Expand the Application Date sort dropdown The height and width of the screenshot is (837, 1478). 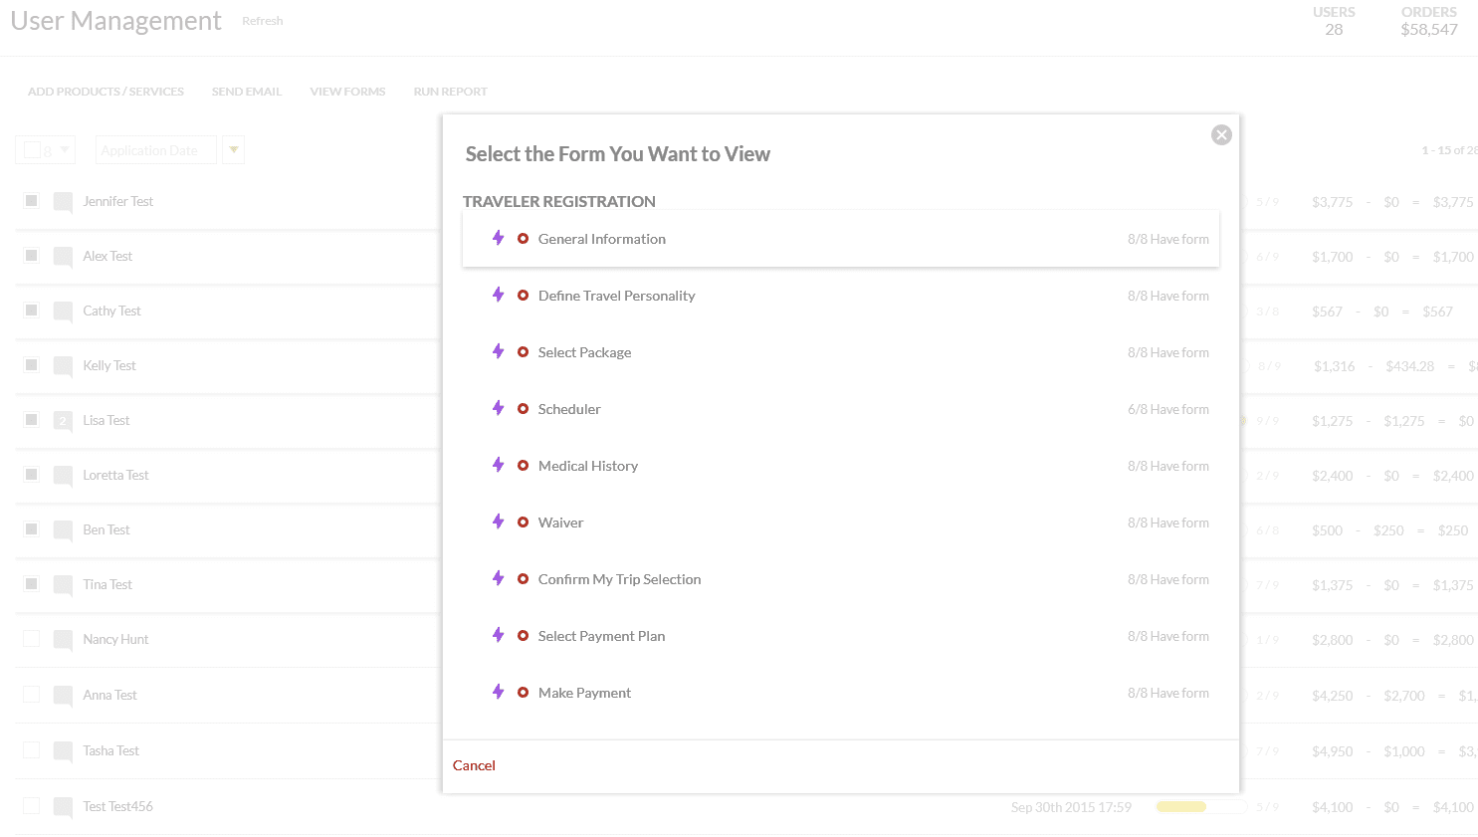click(x=155, y=150)
